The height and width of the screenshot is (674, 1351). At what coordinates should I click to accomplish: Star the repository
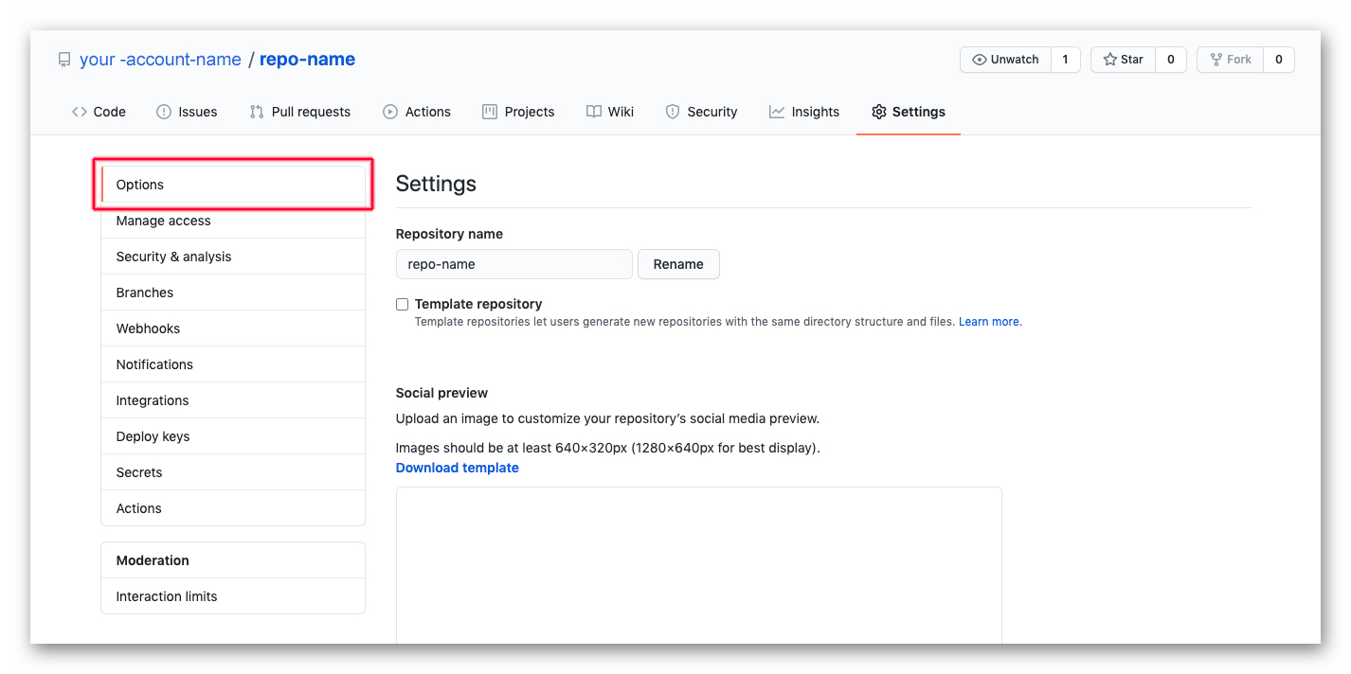1123,60
